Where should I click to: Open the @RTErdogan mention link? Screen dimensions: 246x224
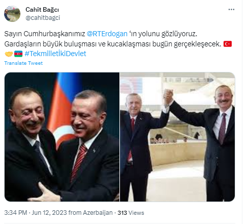(107, 34)
